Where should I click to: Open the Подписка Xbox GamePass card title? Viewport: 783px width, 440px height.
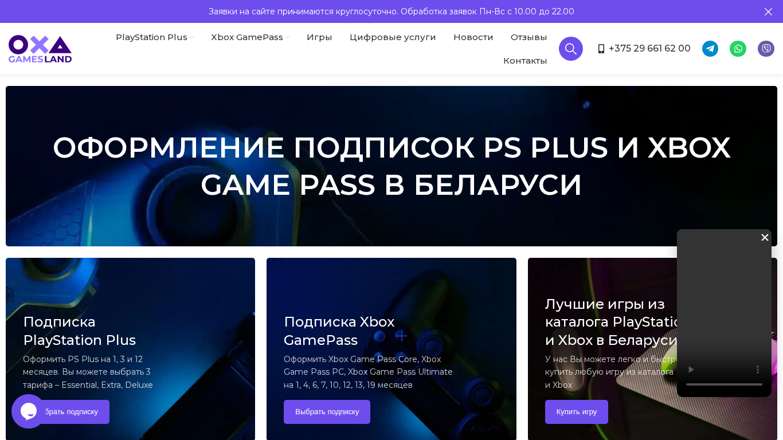(x=339, y=331)
